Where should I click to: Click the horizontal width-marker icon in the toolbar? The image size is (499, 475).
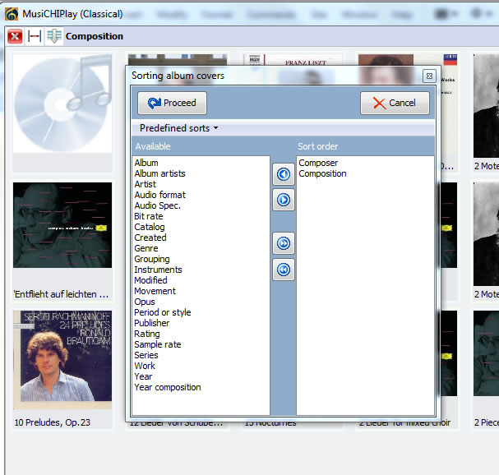(35, 36)
